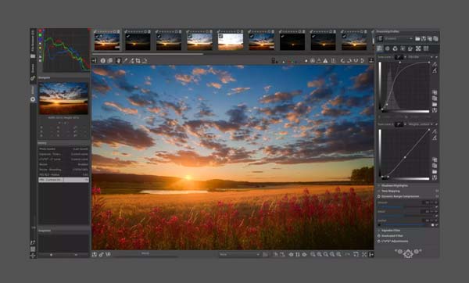Screen dimensions: 469x283
Task: Select the white balance picker tool
Action: point(125,61)
